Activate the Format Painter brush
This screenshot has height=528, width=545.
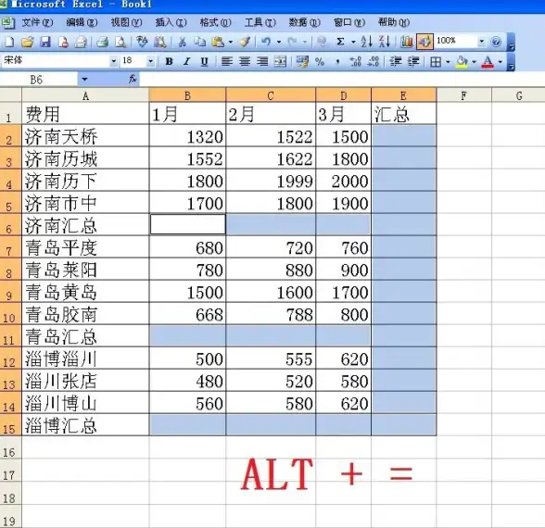(x=245, y=43)
